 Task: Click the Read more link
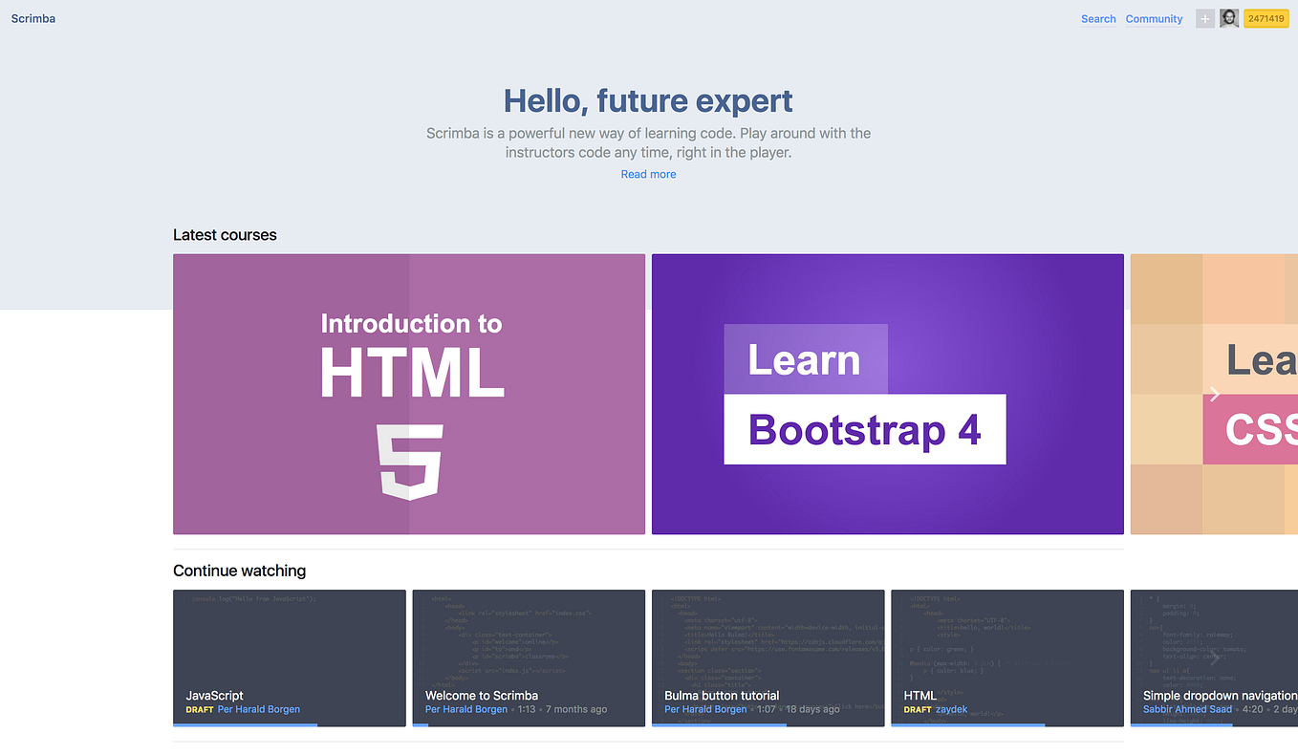648,174
